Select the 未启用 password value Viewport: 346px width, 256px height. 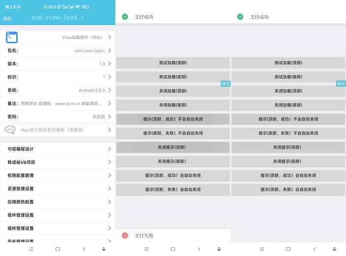pyautogui.click(x=99, y=117)
